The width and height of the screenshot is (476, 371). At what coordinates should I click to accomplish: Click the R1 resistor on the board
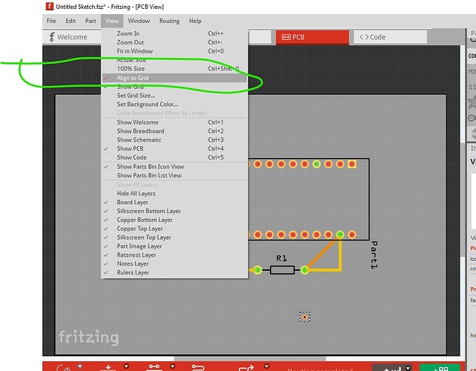click(x=281, y=269)
